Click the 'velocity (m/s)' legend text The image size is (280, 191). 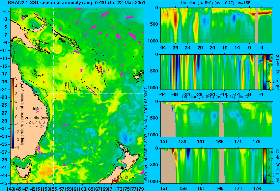37,118
